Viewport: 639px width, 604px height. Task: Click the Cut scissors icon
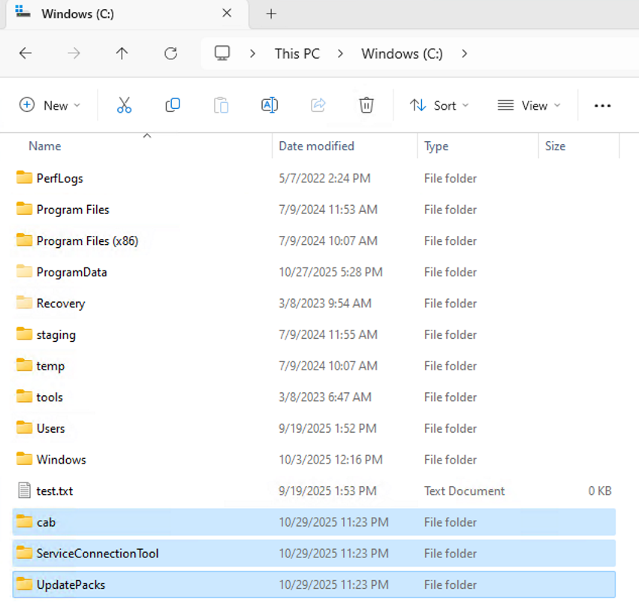coord(124,105)
